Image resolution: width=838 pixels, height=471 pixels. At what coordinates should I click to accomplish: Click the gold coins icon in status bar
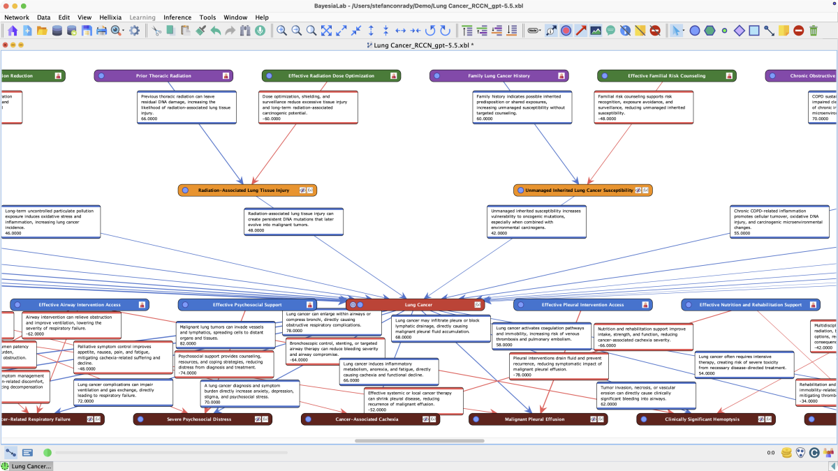pyautogui.click(x=787, y=452)
